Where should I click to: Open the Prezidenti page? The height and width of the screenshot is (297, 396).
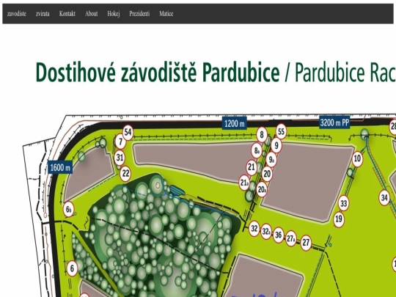(x=139, y=14)
